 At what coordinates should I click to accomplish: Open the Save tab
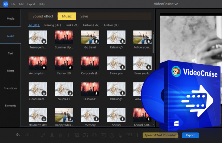pyautogui.click(x=84, y=16)
